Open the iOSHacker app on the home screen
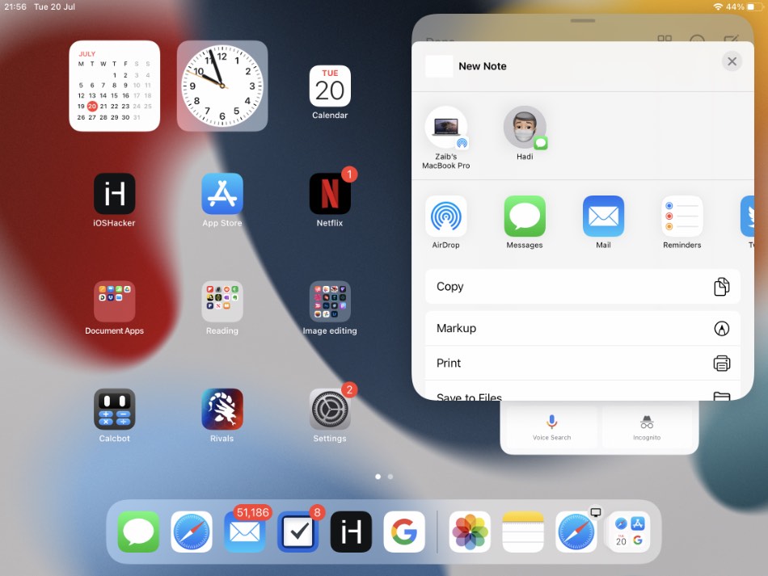Viewport: 768px width, 576px height. click(114, 193)
